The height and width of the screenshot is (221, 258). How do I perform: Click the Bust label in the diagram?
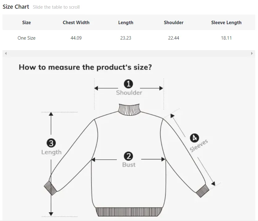tap(129, 165)
